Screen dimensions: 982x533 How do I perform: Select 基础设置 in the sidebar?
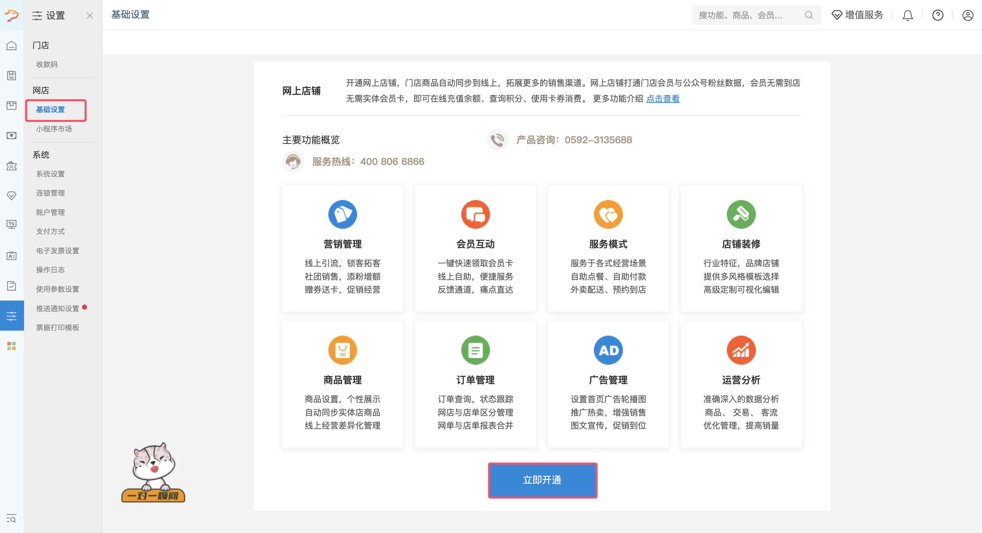(x=50, y=110)
